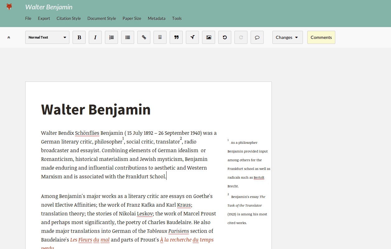Click the fox logo icon
This screenshot has width=391, height=249.
coord(9,7)
